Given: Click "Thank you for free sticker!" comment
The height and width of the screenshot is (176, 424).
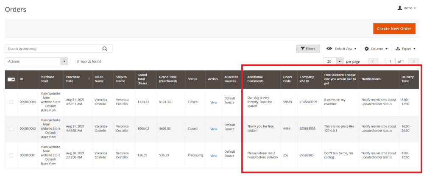Looking at the screenshot, I should coord(261,129).
